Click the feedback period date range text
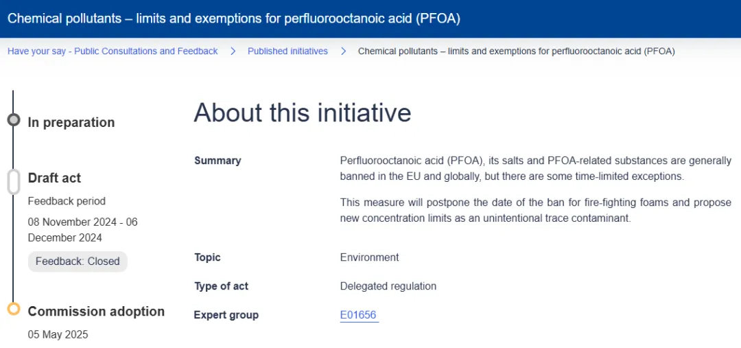 [82, 230]
